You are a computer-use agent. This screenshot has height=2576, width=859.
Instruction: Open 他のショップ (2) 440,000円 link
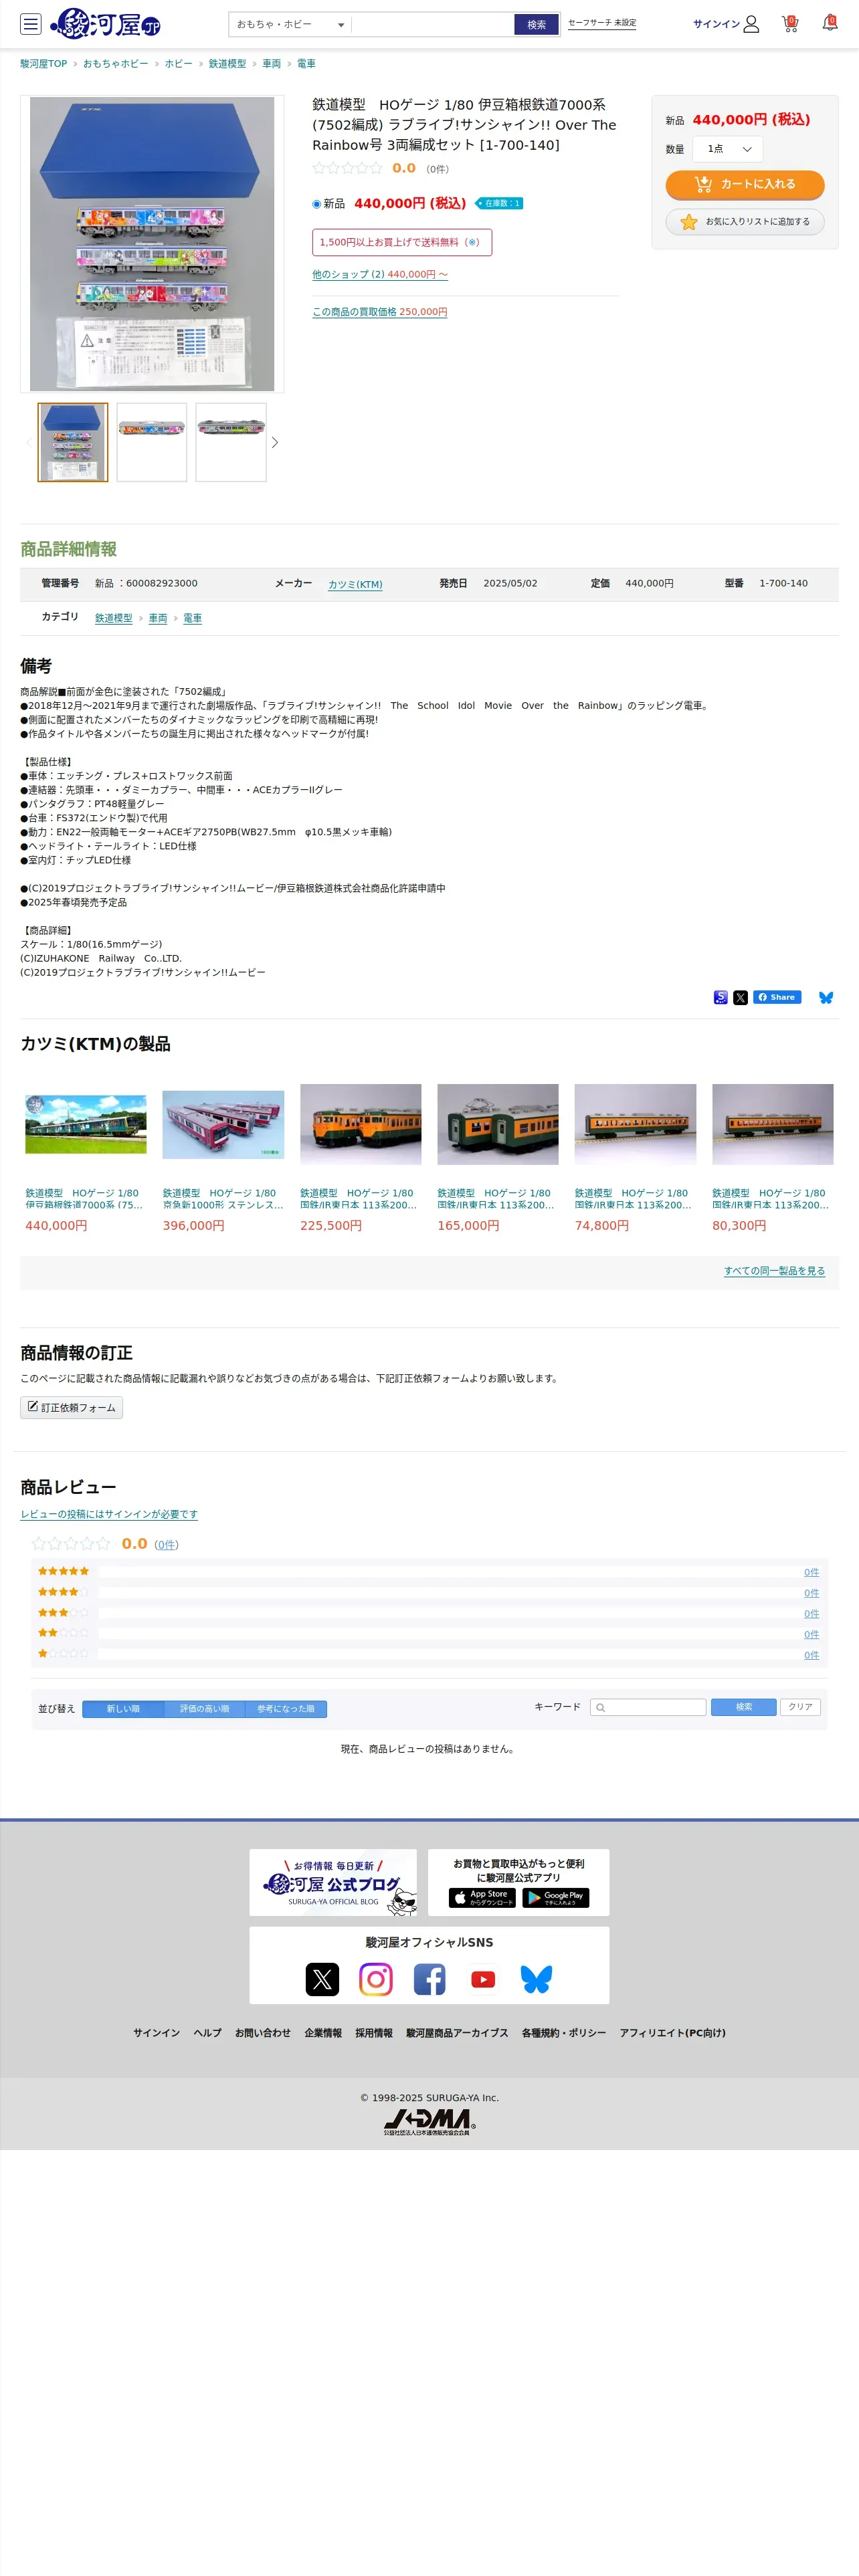click(380, 274)
